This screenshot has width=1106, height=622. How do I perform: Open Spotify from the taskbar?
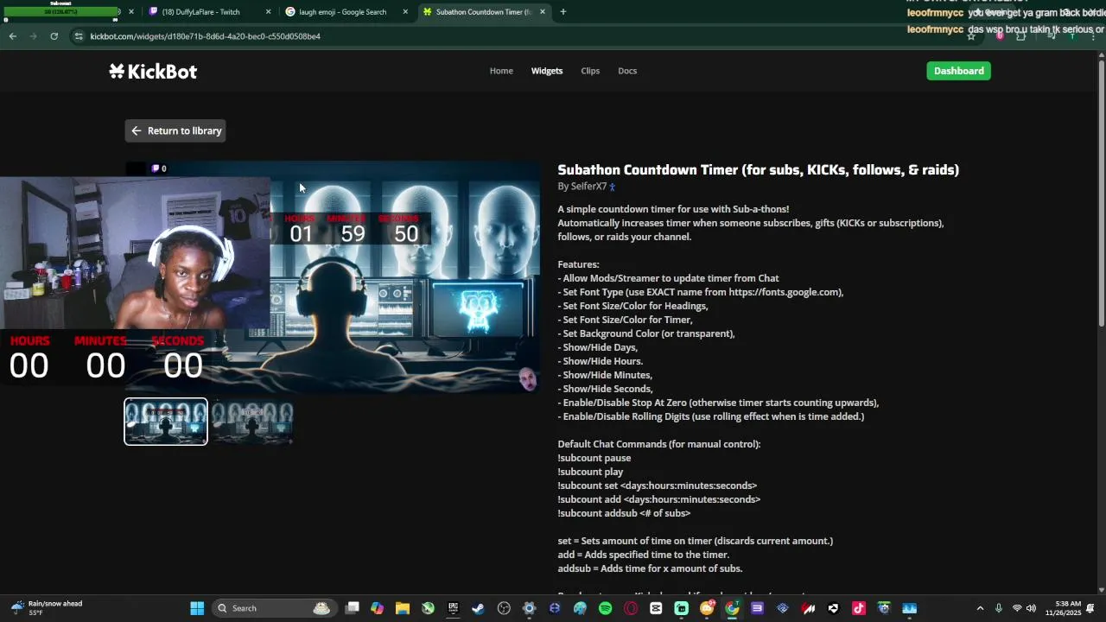coord(605,608)
